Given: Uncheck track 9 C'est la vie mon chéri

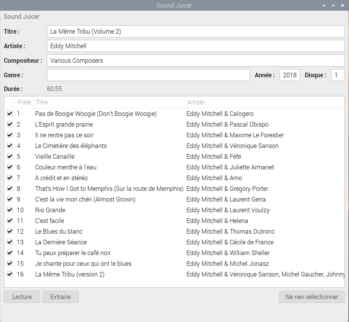Looking at the screenshot, I should click(x=10, y=199).
